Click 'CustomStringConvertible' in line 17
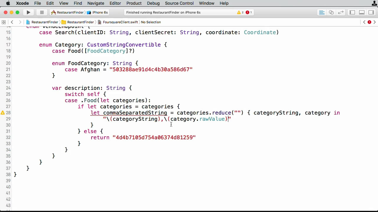Image resolution: width=378 pixels, height=212 pixels. (x=124, y=45)
